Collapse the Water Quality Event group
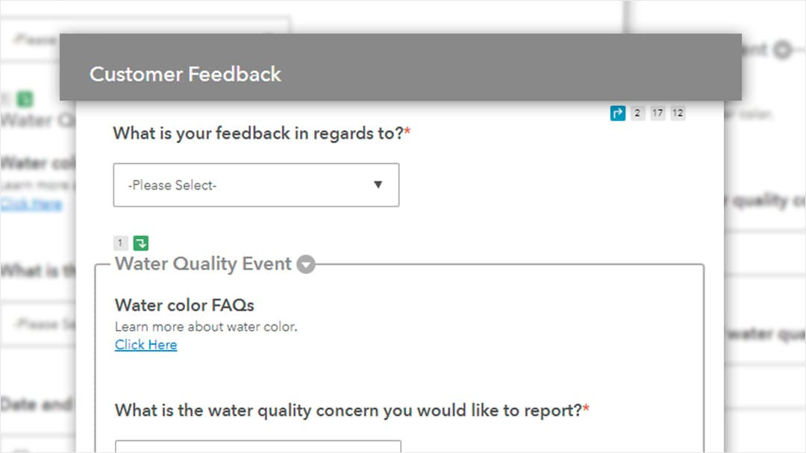Viewport: 806px width, 453px height. (x=306, y=264)
